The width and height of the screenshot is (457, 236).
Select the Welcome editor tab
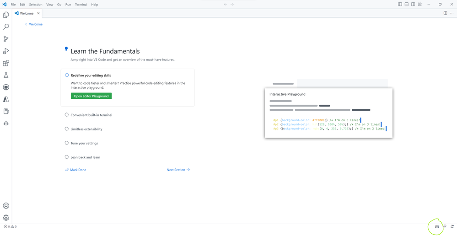pyautogui.click(x=27, y=13)
